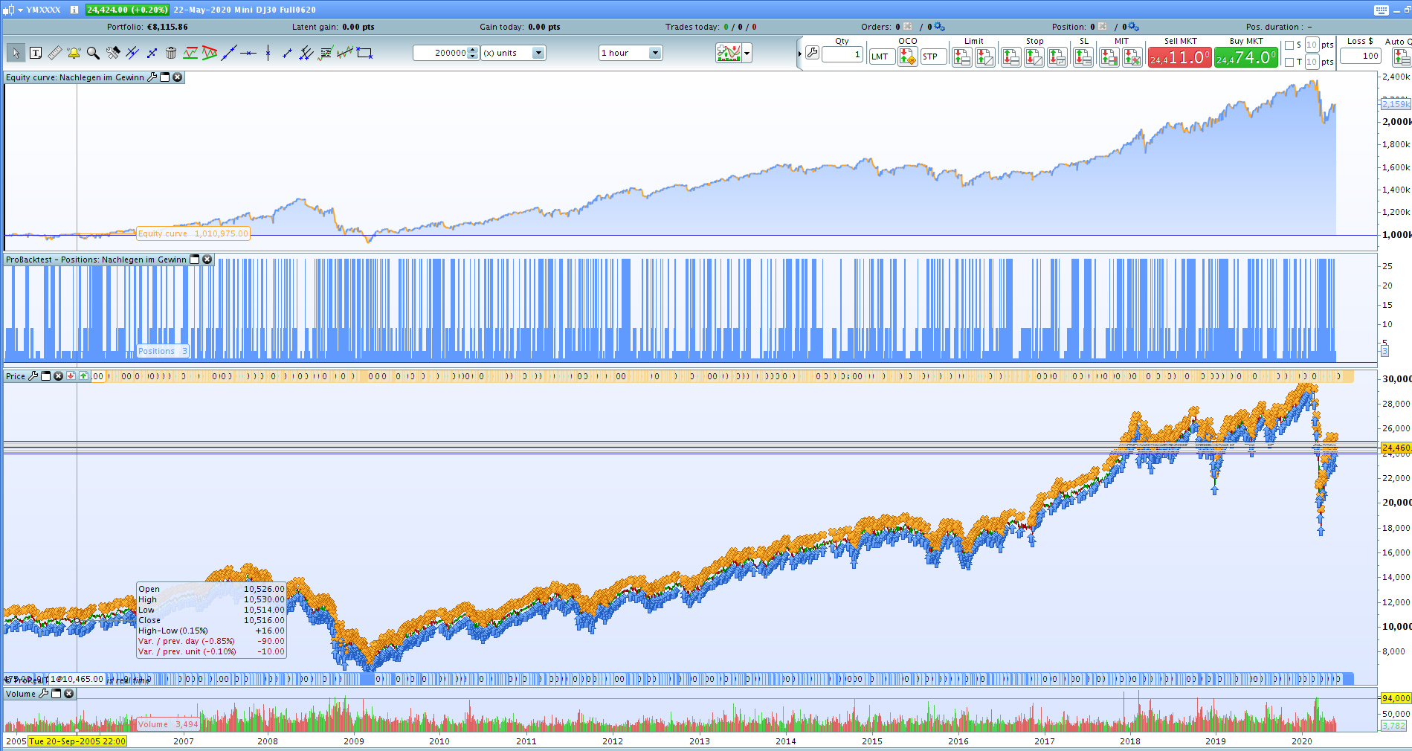
Task: Open the alert bell tool
Action: coord(74,53)
